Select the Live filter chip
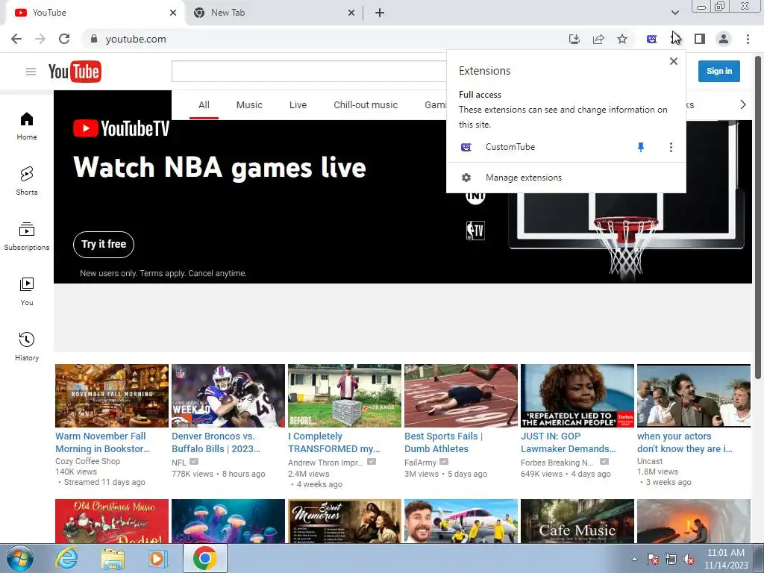The image size is (764, 573). point(298,104)
